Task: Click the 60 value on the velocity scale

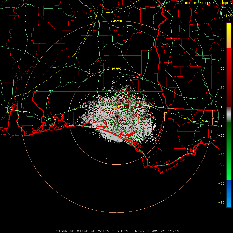Action: 222,59
